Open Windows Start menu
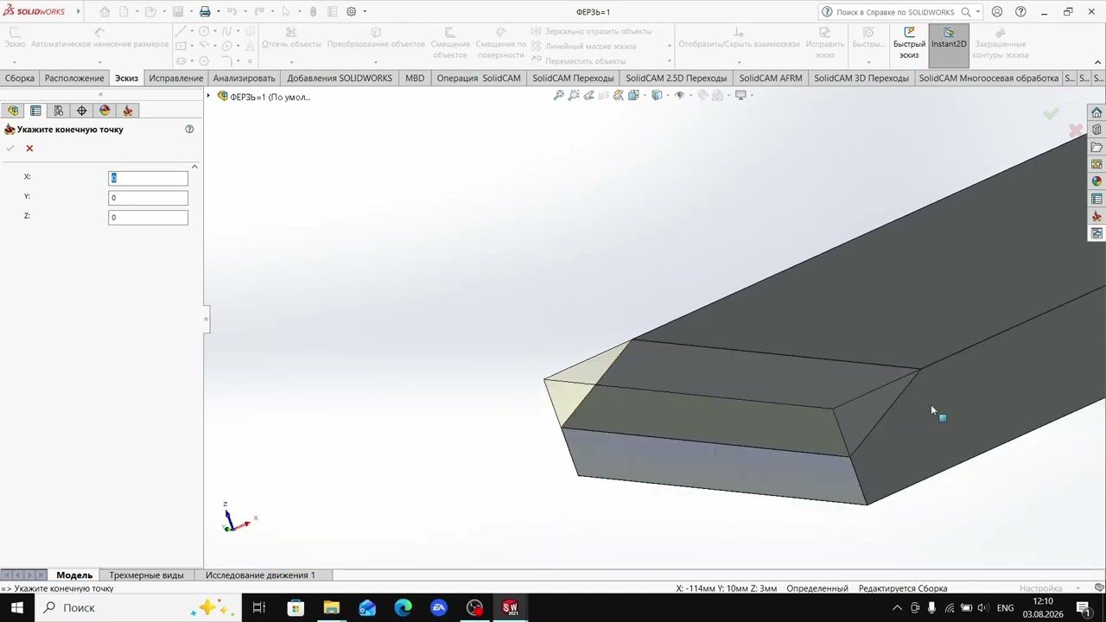 click(17, 608)
